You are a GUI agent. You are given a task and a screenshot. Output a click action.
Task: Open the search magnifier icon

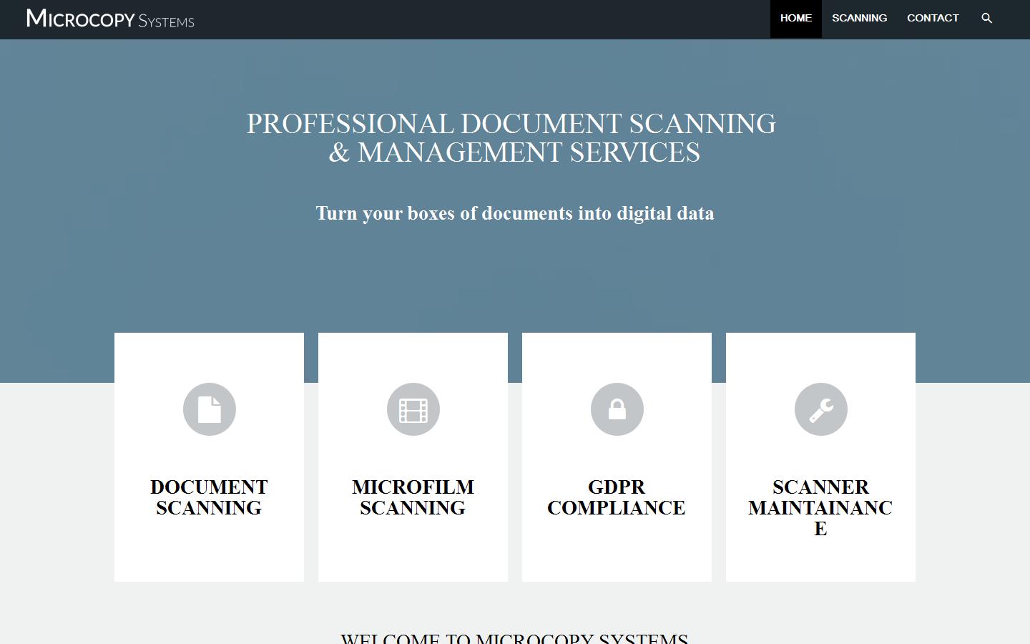[x=986, y=18]
